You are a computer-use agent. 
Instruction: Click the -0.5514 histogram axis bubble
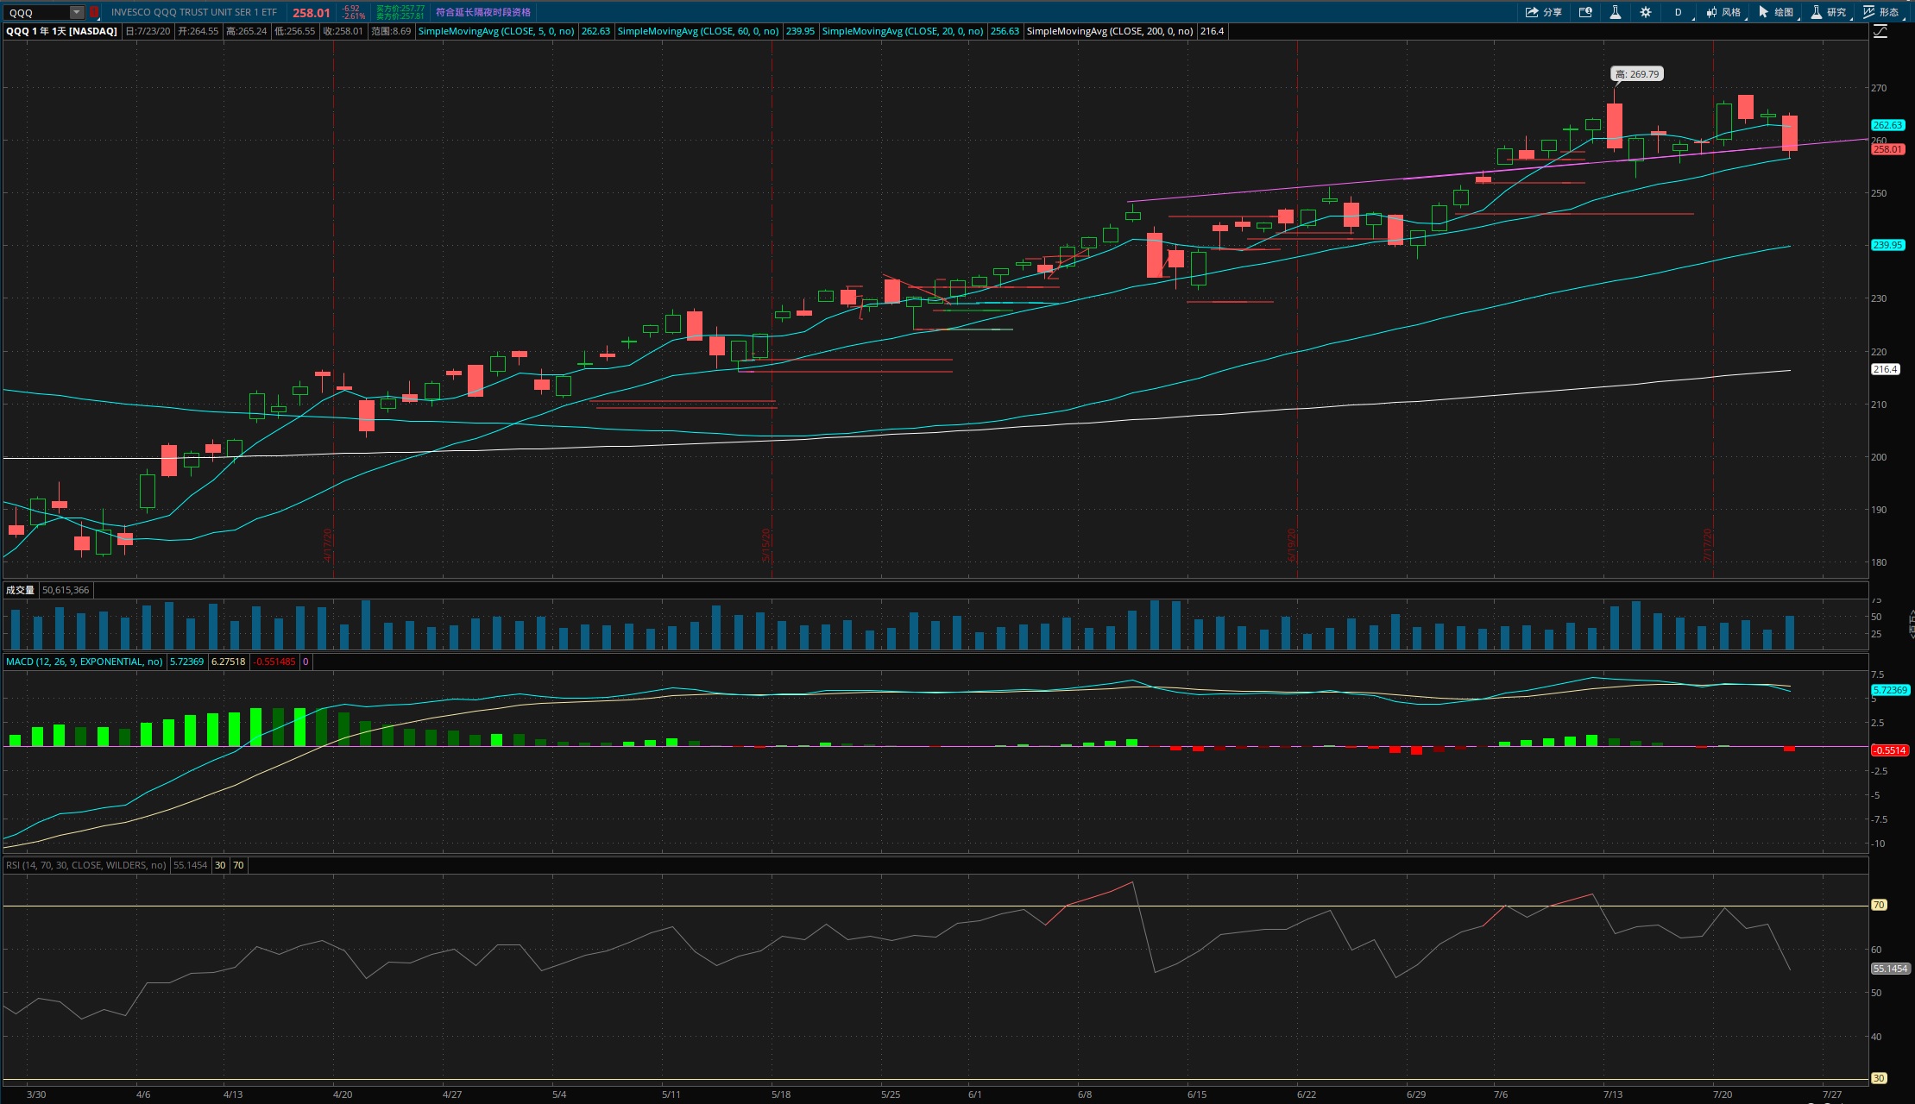pyautogui.click(x=1889, y=750)
